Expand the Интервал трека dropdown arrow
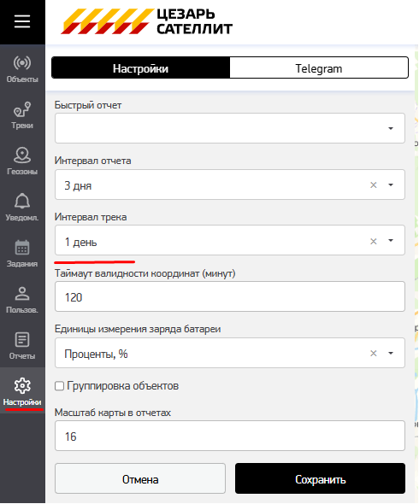Viewport: 419px width, 504px height. click(391, 240)
